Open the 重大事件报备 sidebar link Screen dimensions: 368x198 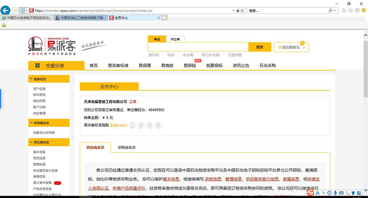coord(42,183)
